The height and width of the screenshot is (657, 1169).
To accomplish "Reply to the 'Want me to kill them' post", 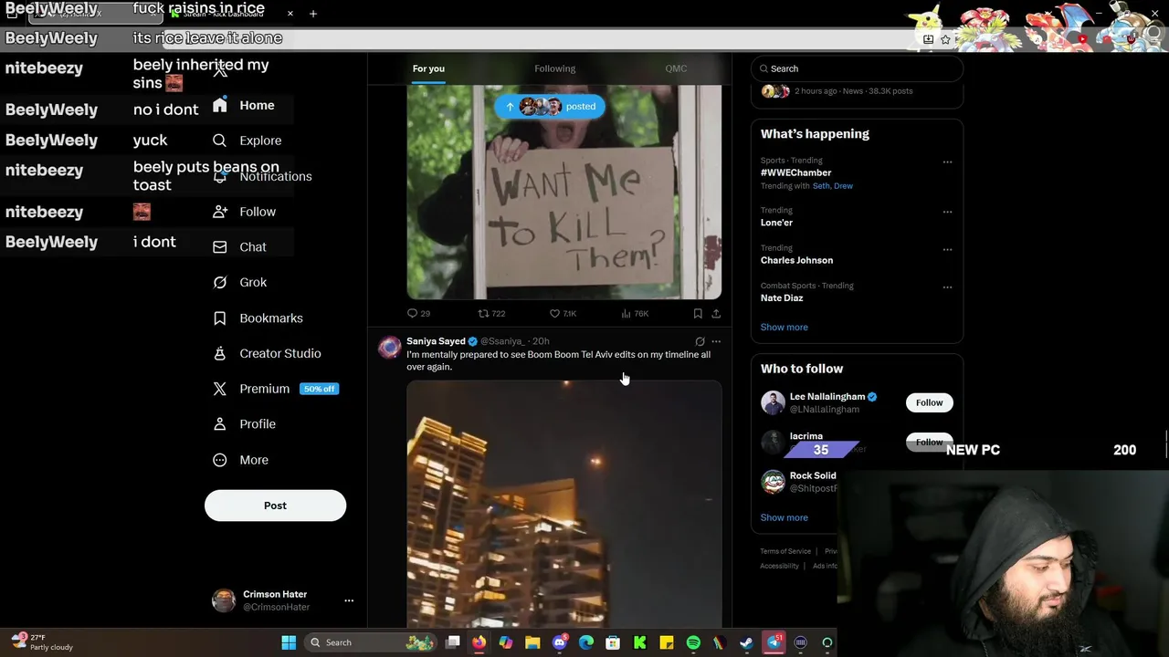I will 418,313.
